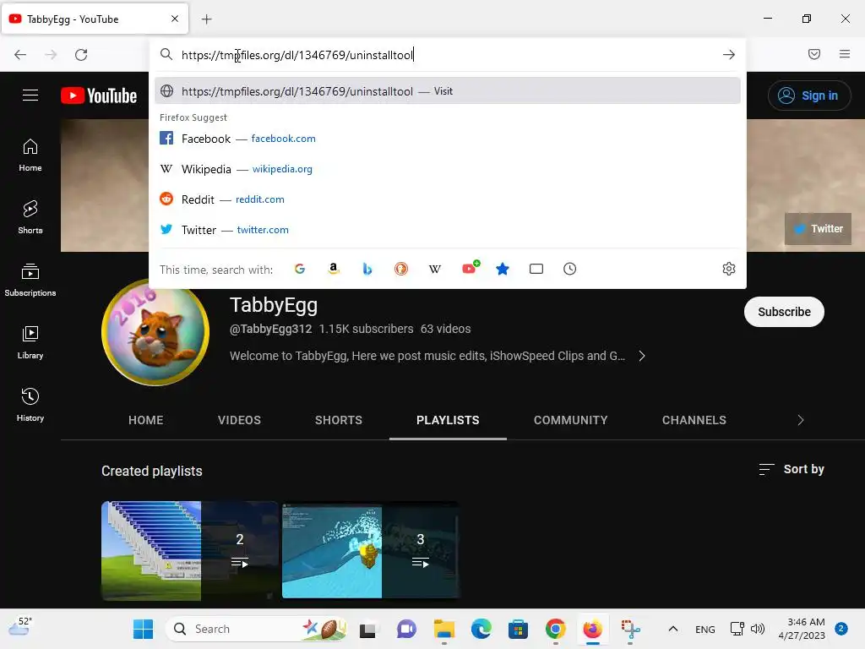Open Task View from the taskbar

(367, 629)
